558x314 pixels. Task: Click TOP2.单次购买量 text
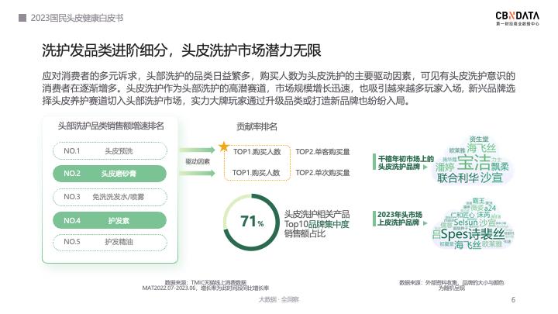tap(322, 173)
